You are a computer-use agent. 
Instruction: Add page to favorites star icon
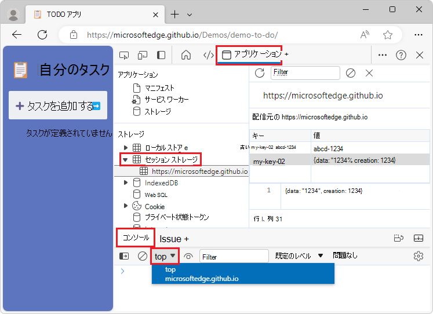[388, 35]
